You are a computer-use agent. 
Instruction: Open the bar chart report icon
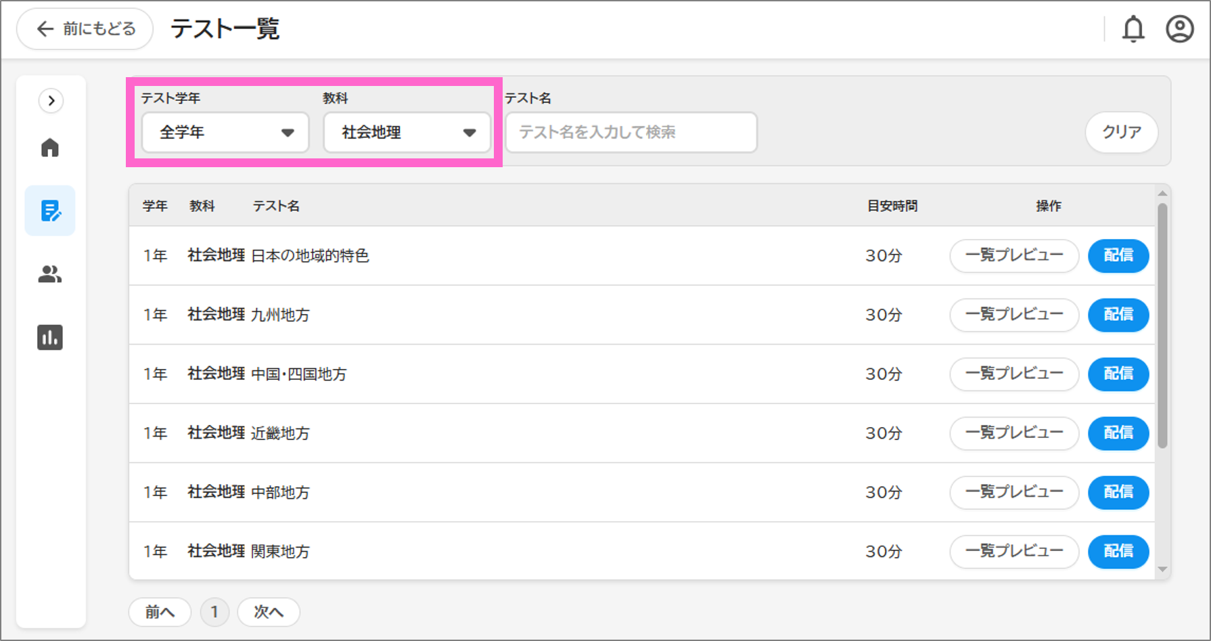coord(50,337)
